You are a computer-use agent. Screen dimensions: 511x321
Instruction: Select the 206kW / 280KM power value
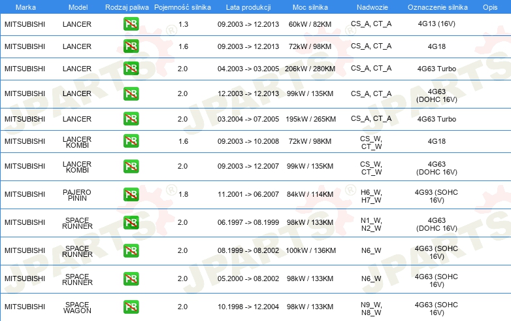pos(310,69)
